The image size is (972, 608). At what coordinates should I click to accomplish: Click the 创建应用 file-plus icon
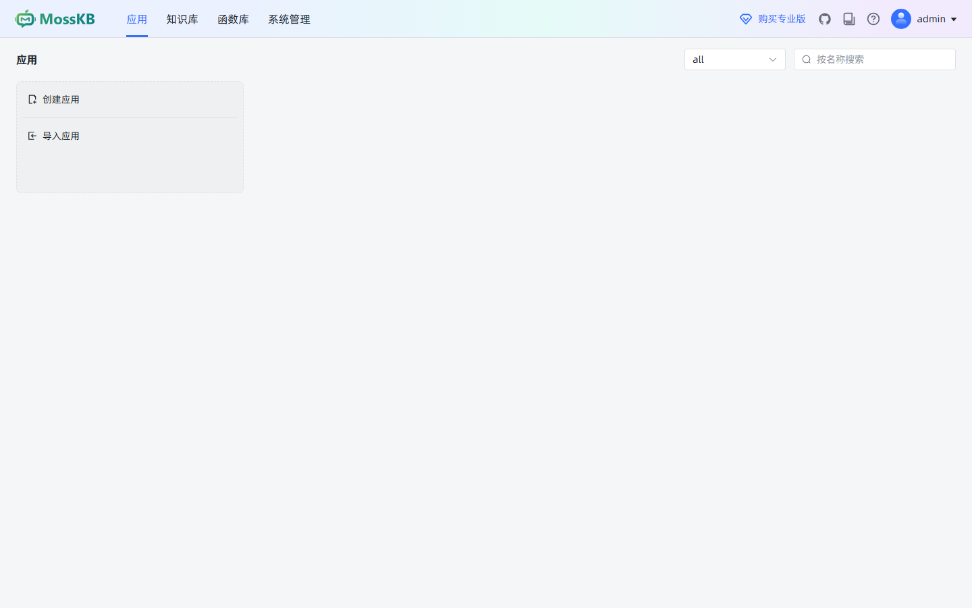(x=32, y=99)
